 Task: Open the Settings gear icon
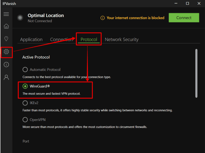pyautogui.click(x=6, y=52)
